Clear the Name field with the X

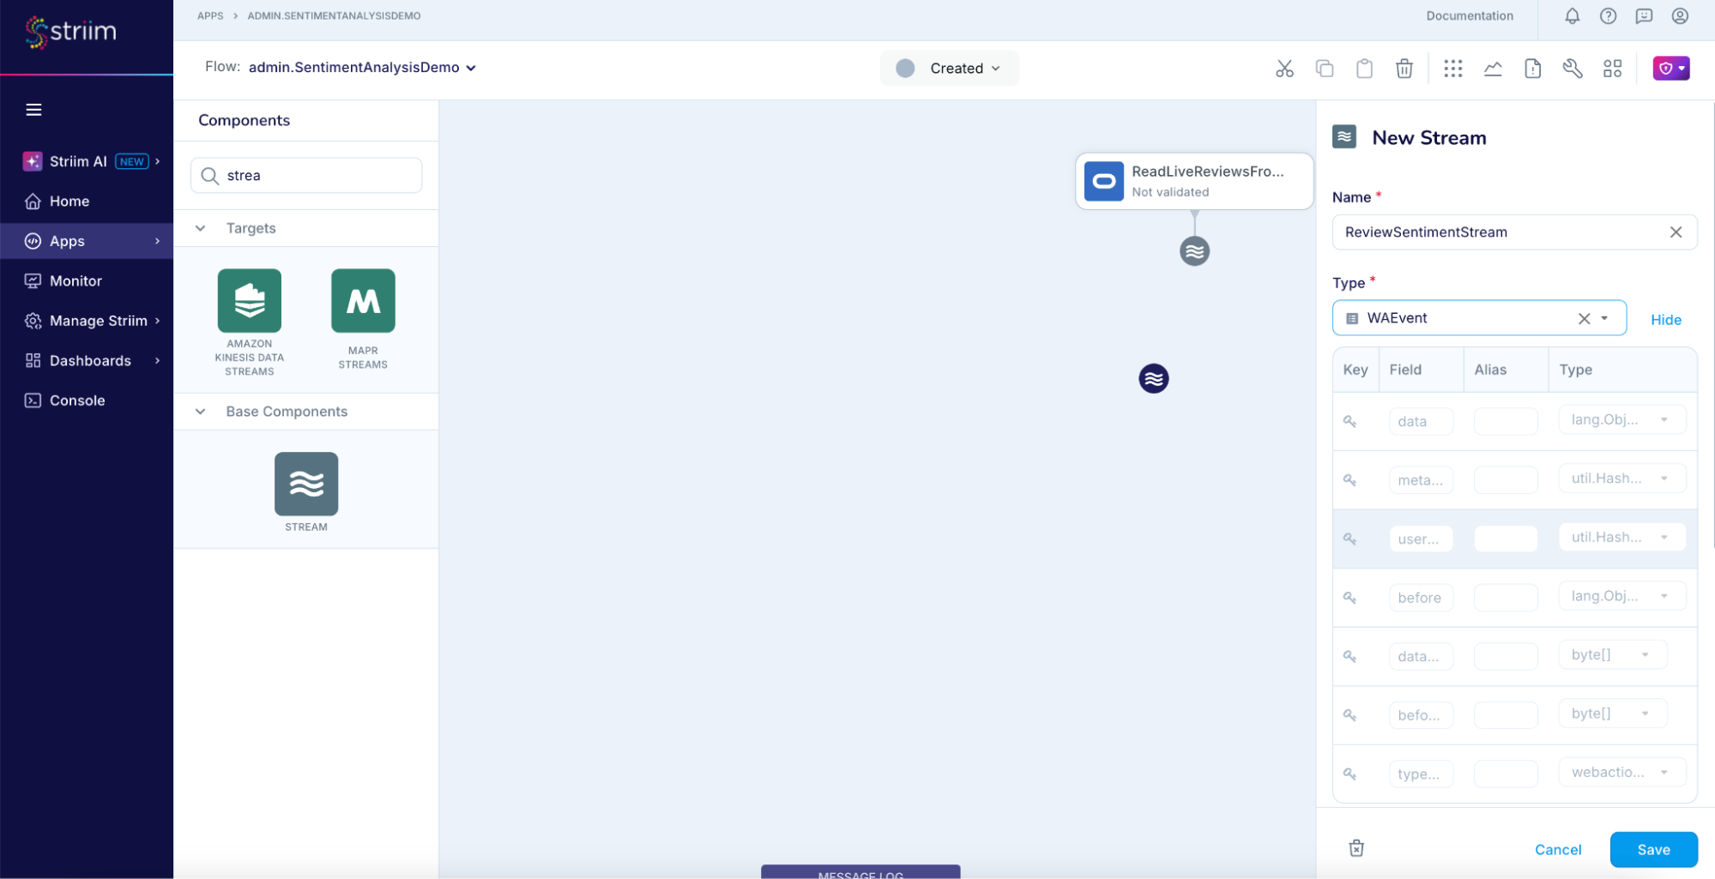1676,232
